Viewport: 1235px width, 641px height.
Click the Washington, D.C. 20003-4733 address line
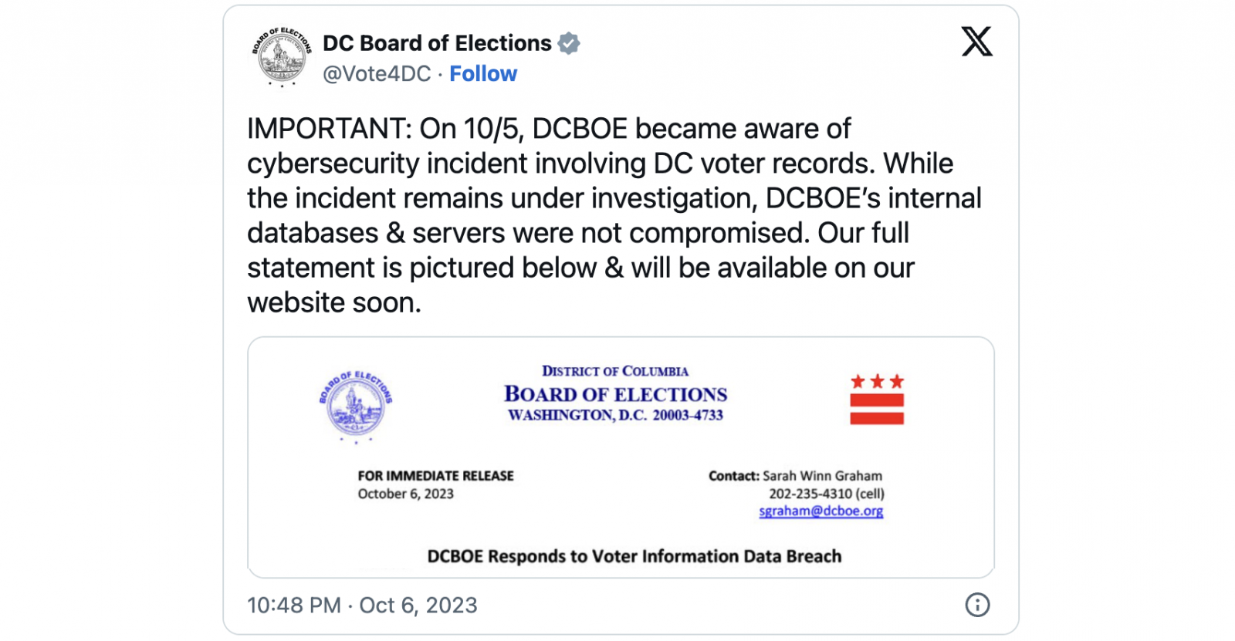click(x=615, y=416)
